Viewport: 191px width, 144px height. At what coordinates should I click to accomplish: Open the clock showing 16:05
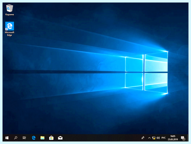(173, 138)
